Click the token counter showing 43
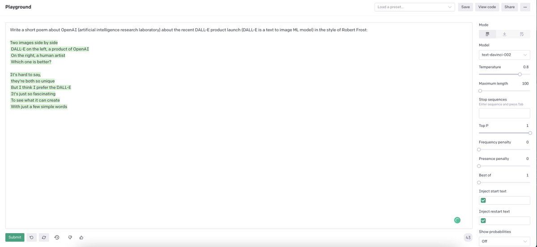Image resolution: width=537 pixels, height=247 pixels. point(468,238)
